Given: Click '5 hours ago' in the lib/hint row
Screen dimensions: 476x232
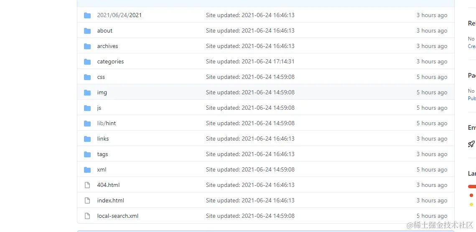Looking at the screenshot, I should [x=432, y=123].
